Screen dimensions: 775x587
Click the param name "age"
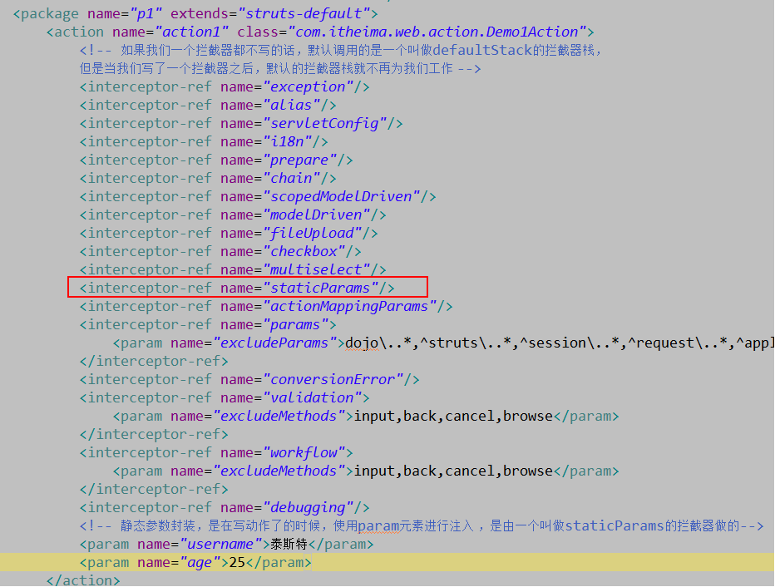click(200, 562)
